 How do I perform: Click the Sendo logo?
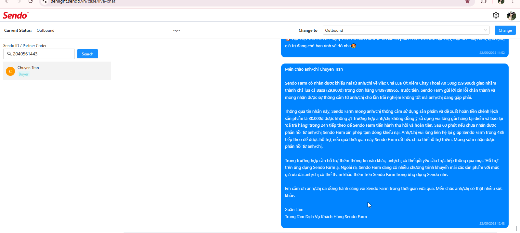tap(16, 15)
